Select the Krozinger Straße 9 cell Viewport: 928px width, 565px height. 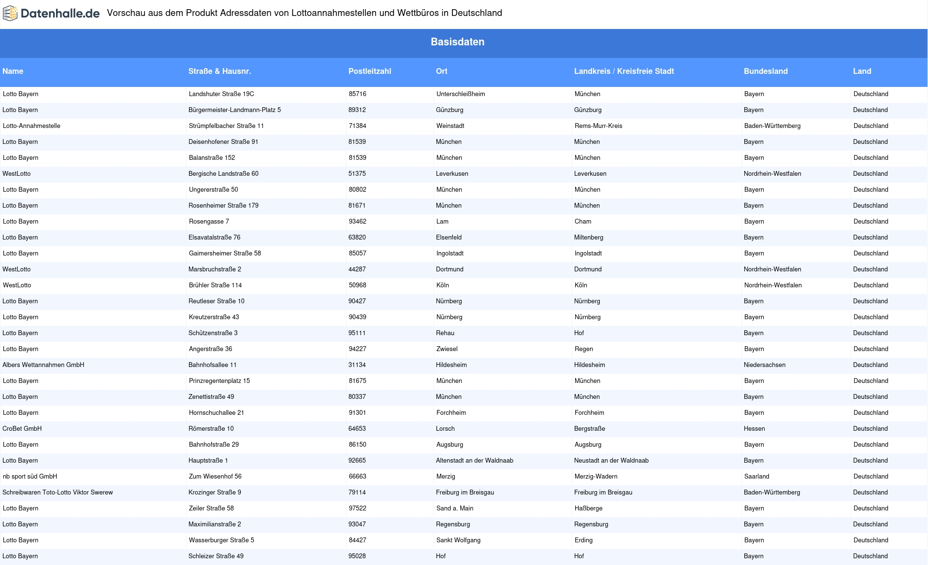click(215, 493)
